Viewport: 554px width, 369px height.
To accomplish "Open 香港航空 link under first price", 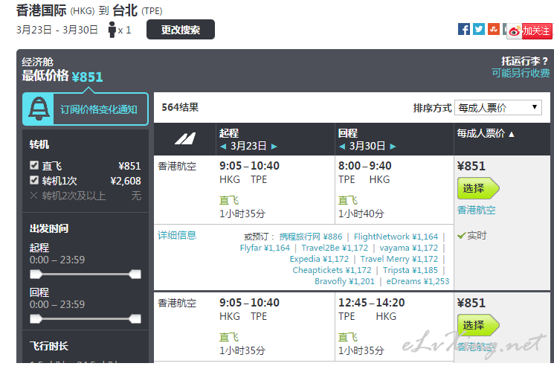I will (x=476, y=211).
